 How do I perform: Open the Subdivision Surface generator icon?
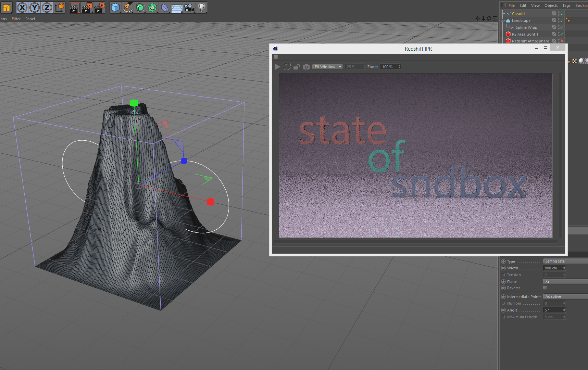[x=140, y=7]
